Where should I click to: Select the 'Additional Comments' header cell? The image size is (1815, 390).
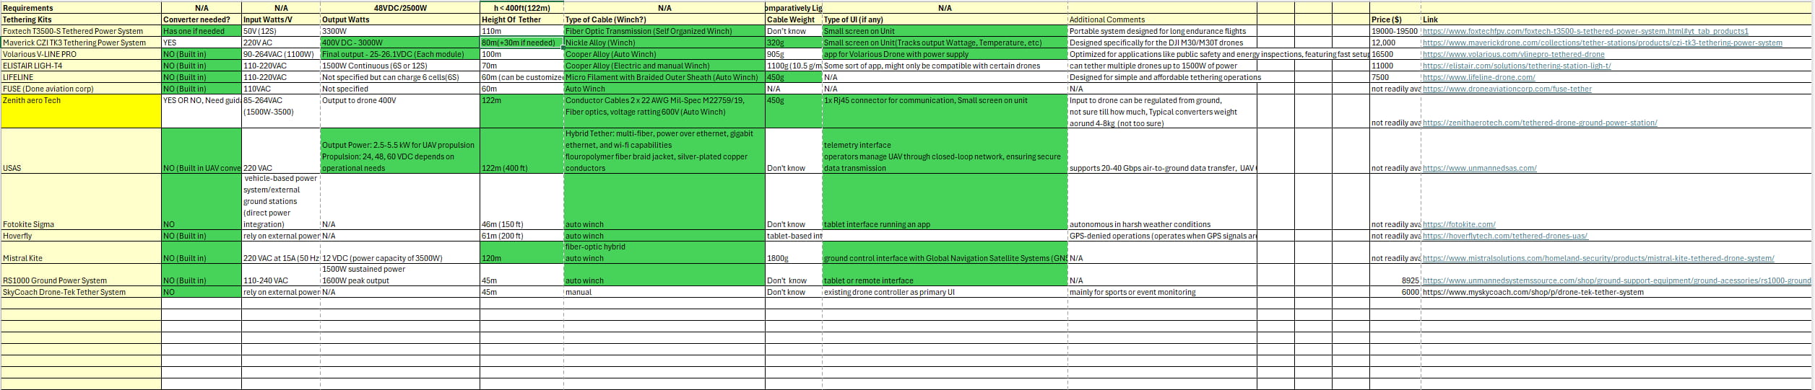click(1162, 19)
